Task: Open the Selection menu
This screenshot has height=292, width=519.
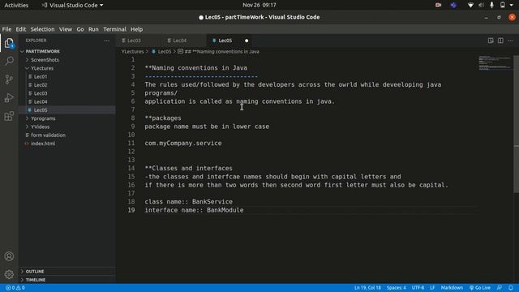Action: click(42, 29)
